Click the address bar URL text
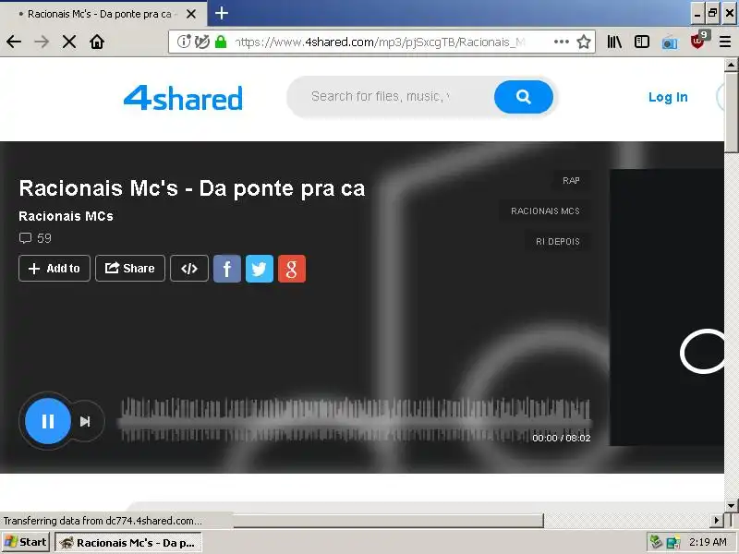 coord(380,42)
